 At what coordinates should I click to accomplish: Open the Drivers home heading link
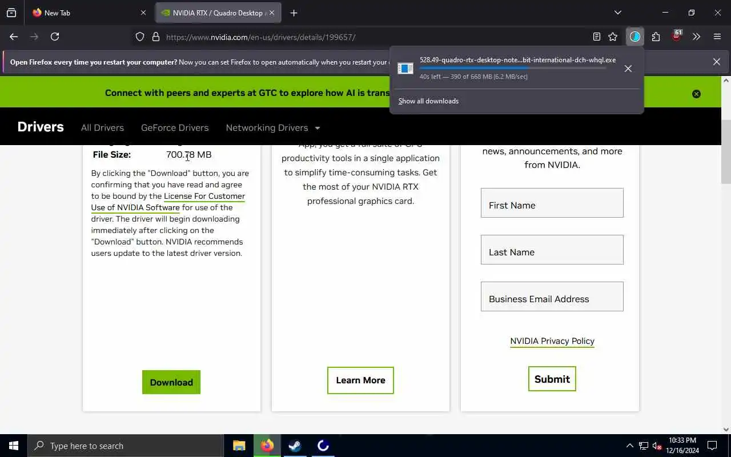[41, 127]
